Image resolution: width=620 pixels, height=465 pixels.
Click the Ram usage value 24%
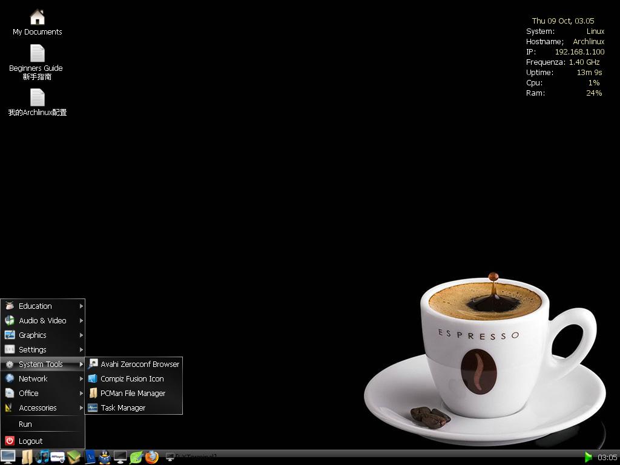tap(595, 93)
